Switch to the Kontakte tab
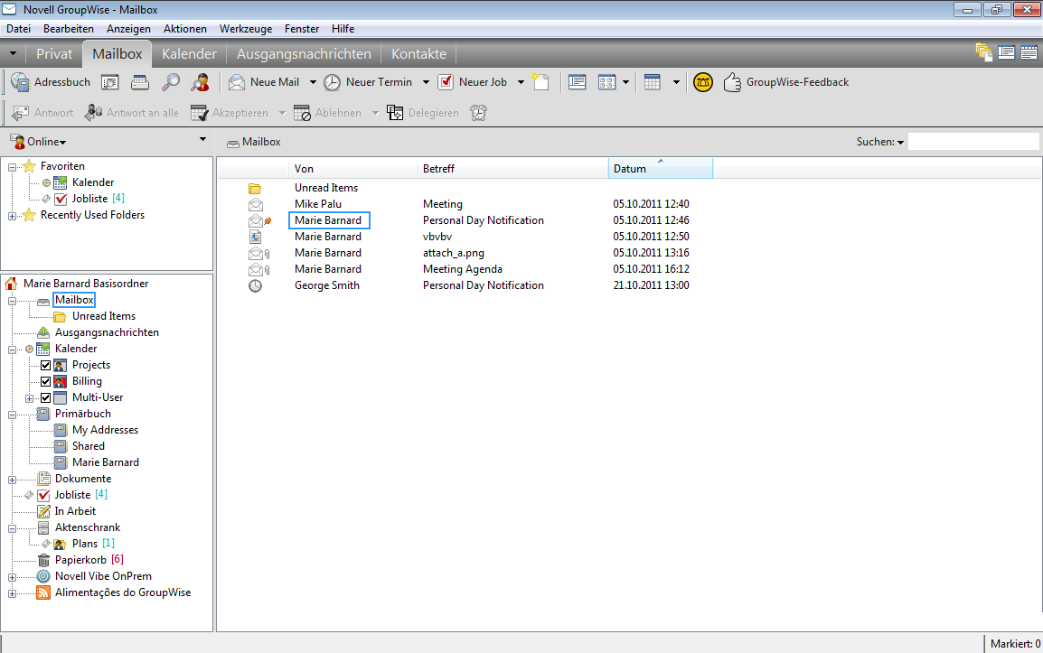This screenshot has height=653, width=1043. point(418,54)
